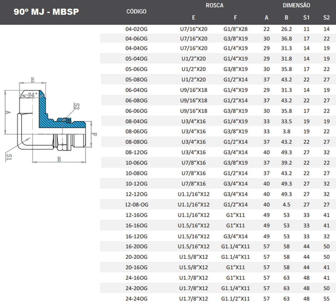Screen dimensions: 336x303
Task: Click the S2 column header in table
Action: [x=326, y=18]
